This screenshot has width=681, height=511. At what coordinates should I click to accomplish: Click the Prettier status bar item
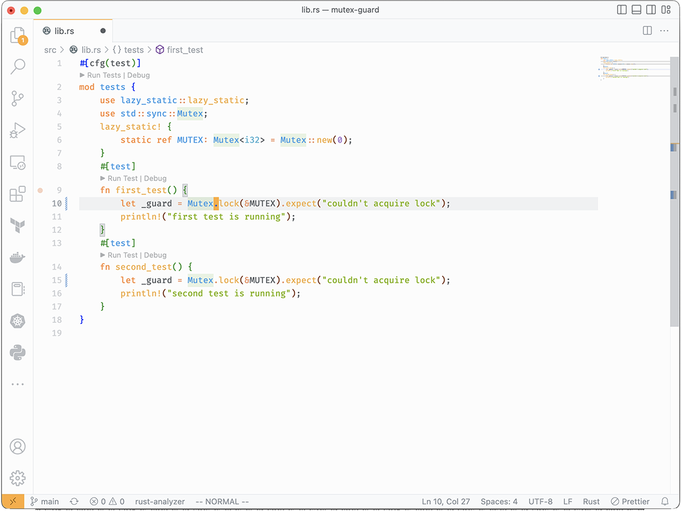point(630,502)
